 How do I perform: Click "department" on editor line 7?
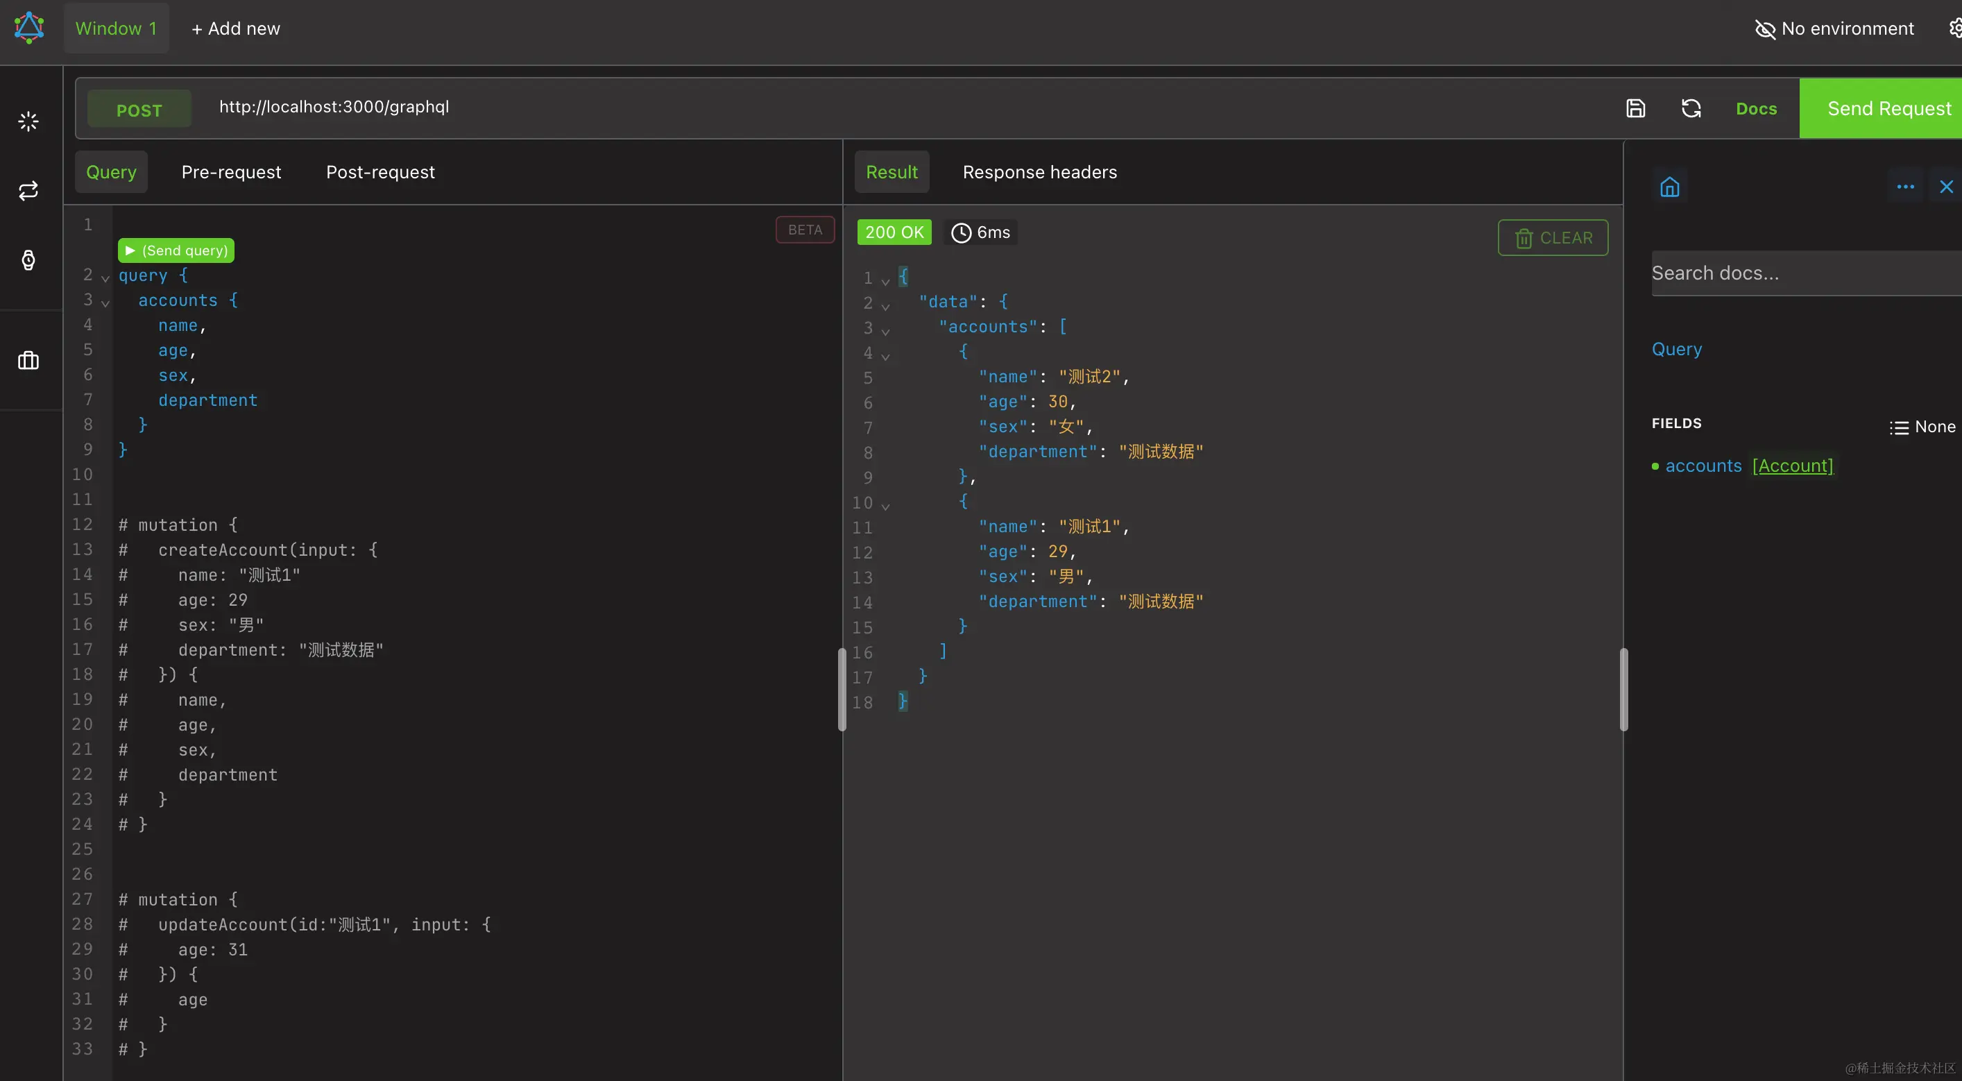(208, 400)
